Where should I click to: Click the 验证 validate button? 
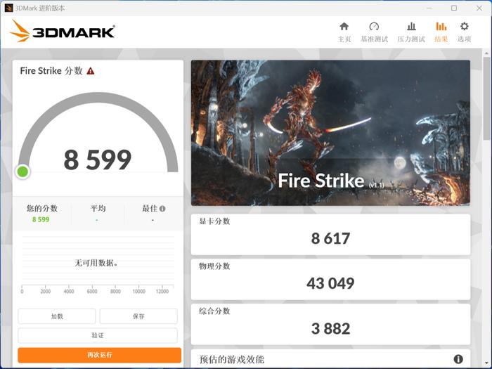pyautogui.click(x=98, y=335)
